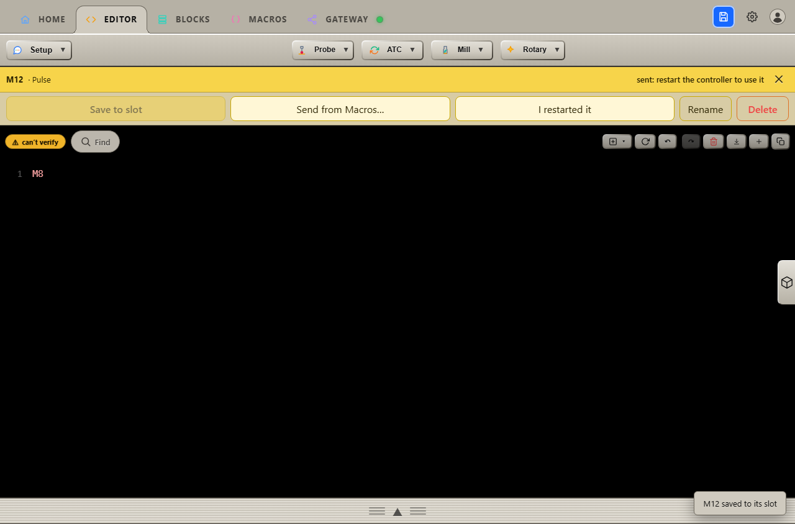Click the download icon in editor toolbar

[736, 142]
